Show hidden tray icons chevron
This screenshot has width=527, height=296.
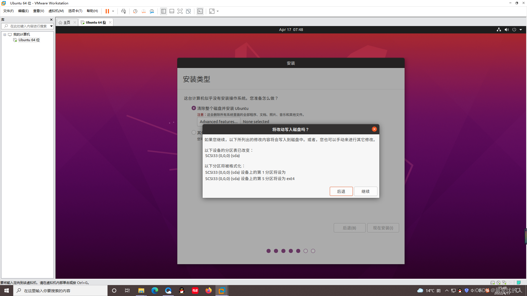pos(447,291)
